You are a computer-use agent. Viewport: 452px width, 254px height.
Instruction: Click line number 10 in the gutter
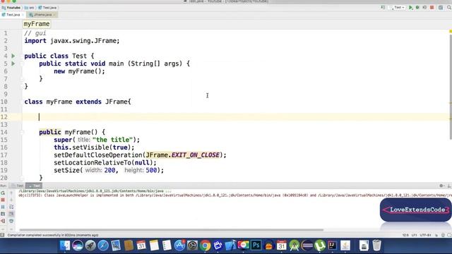[x=4, y=102]
